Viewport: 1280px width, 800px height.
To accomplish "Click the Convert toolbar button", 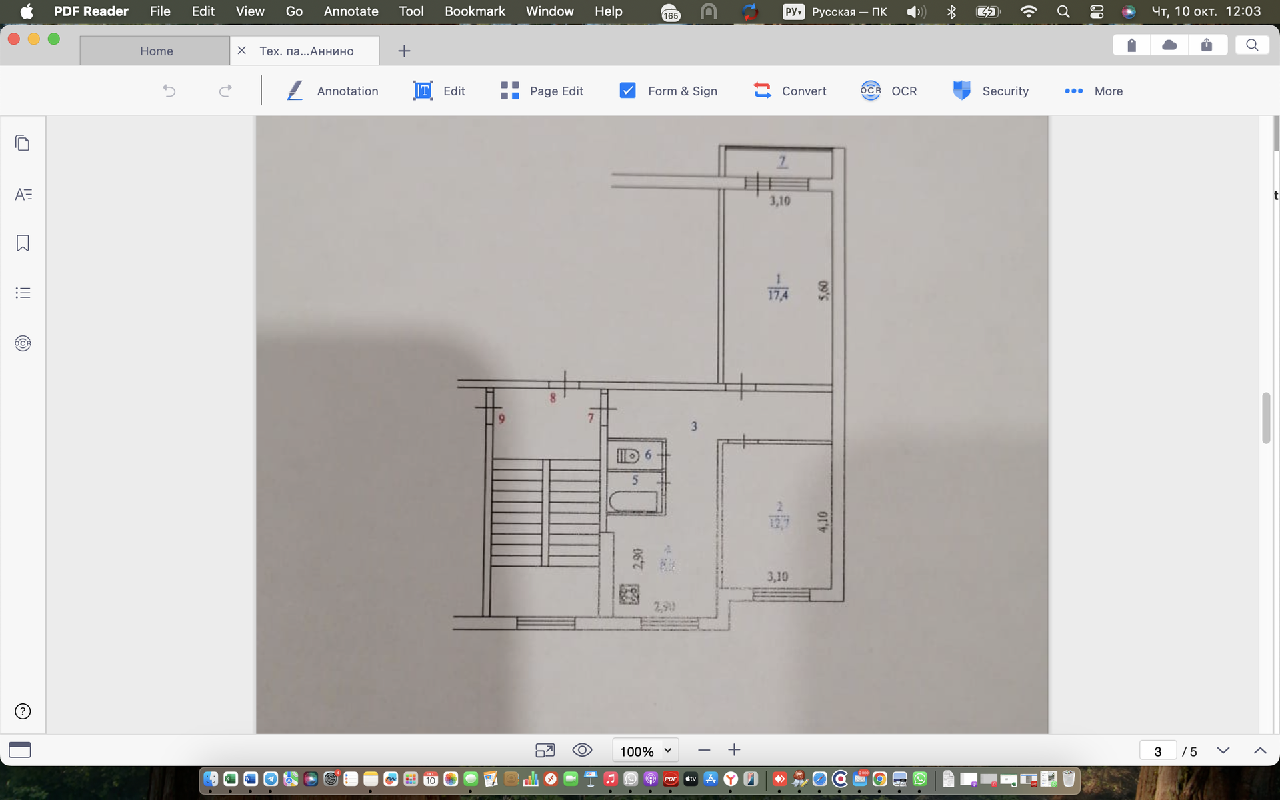I will (789, 91).
